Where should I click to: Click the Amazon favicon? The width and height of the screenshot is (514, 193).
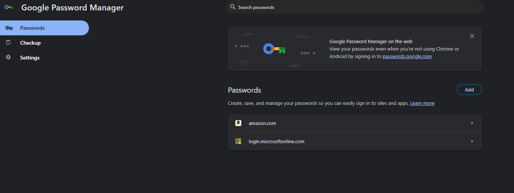click(238, 123)
